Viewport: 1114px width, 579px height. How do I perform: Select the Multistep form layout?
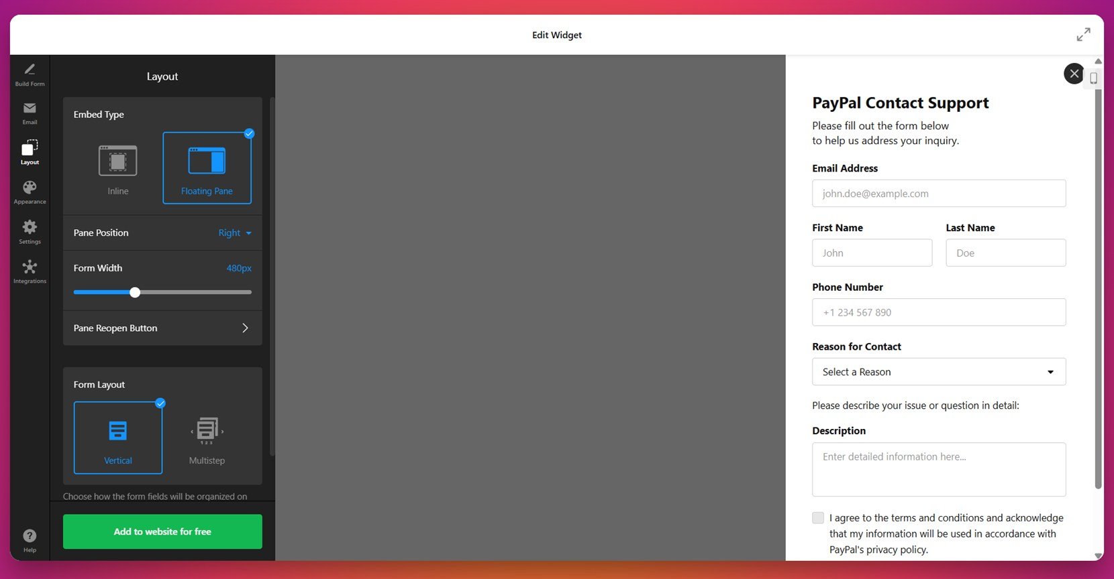207,438
